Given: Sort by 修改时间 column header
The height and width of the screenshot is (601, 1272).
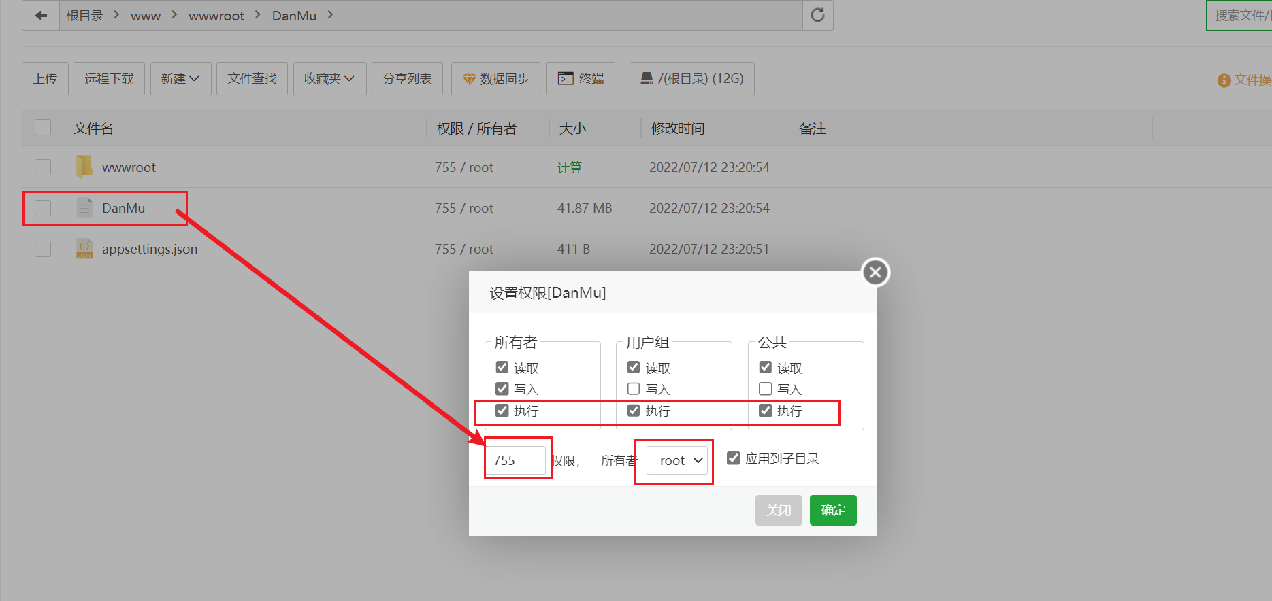Looking at the screenshot, I should tap(678, 128).
